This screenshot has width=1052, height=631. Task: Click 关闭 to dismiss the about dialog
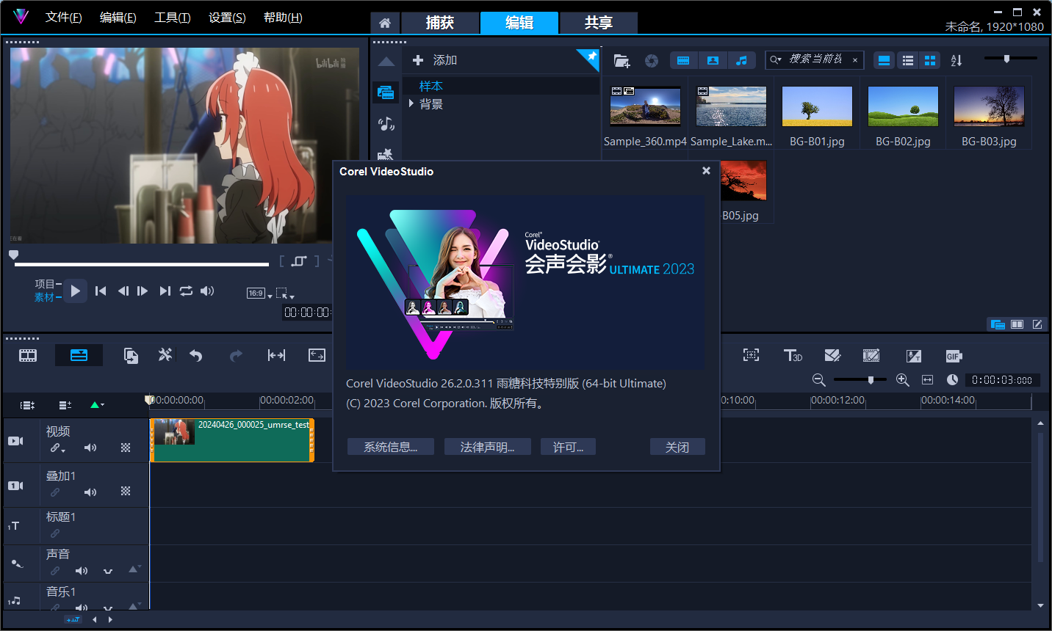point(677,447)
